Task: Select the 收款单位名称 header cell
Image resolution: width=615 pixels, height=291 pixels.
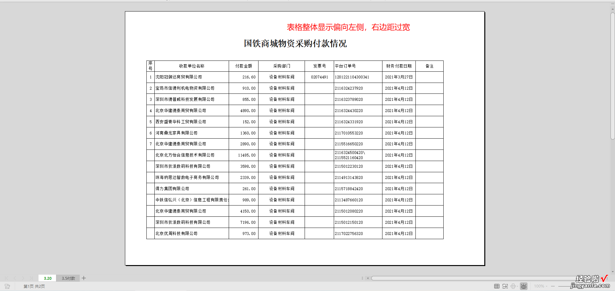Action: click(x=192, y=66)
